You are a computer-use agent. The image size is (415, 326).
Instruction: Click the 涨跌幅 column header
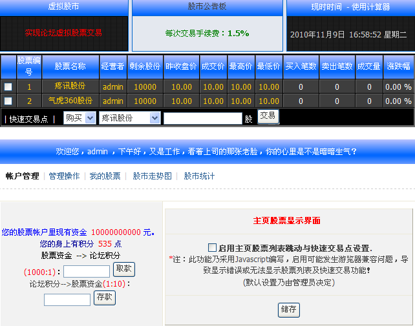pos(399,66)
